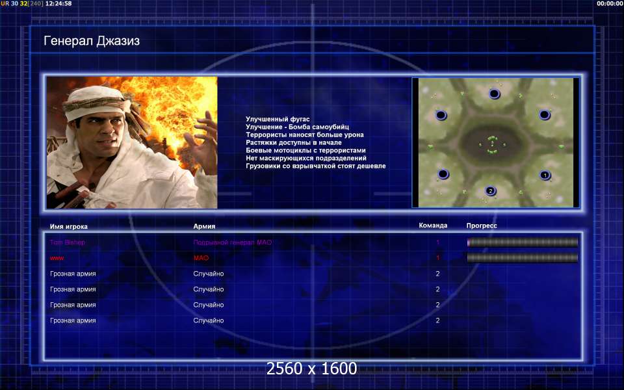Select player name 'www'

tap(57, 258)
